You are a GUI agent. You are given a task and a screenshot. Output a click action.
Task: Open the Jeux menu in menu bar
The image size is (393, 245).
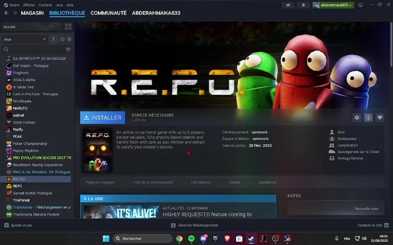click(59, 5)
